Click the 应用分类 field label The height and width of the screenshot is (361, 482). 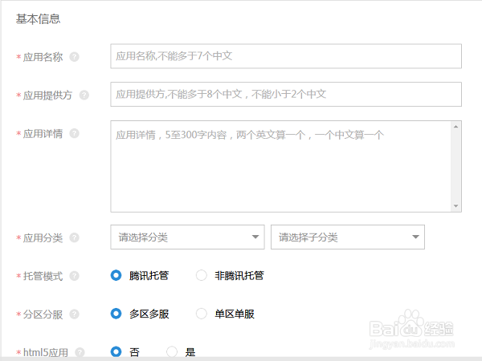pos(43,238)
